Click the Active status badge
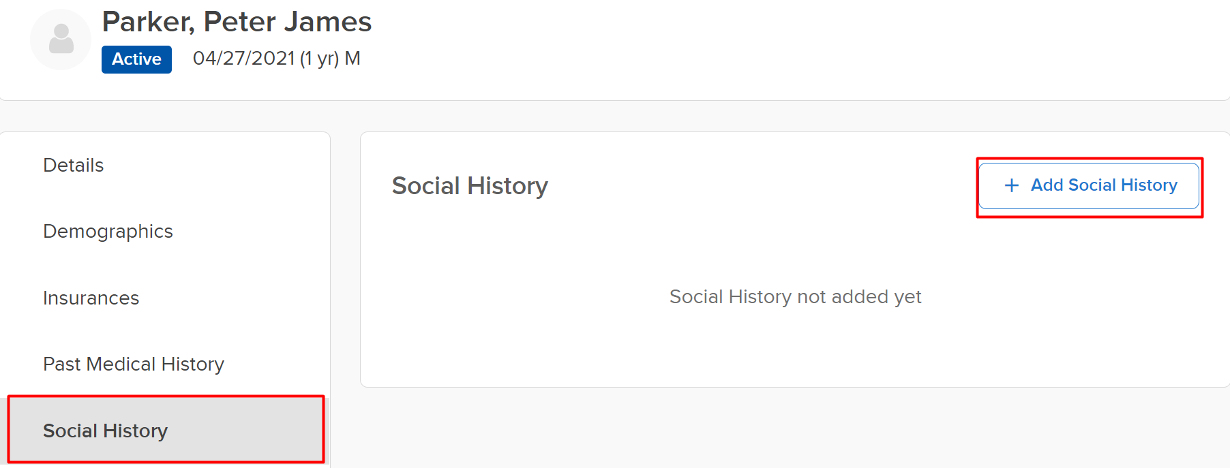 pyautogui.click(x=136, y=59)
